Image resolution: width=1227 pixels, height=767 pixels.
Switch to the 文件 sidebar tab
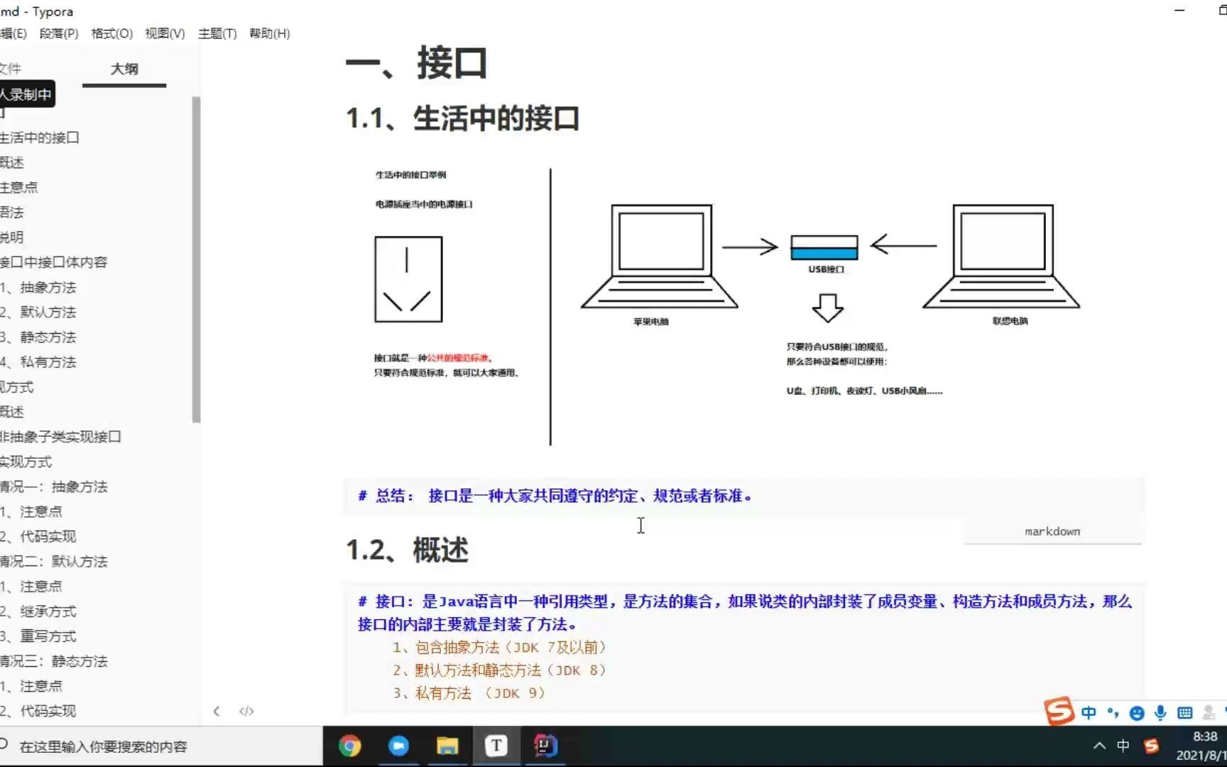click(x=11, y=69)
